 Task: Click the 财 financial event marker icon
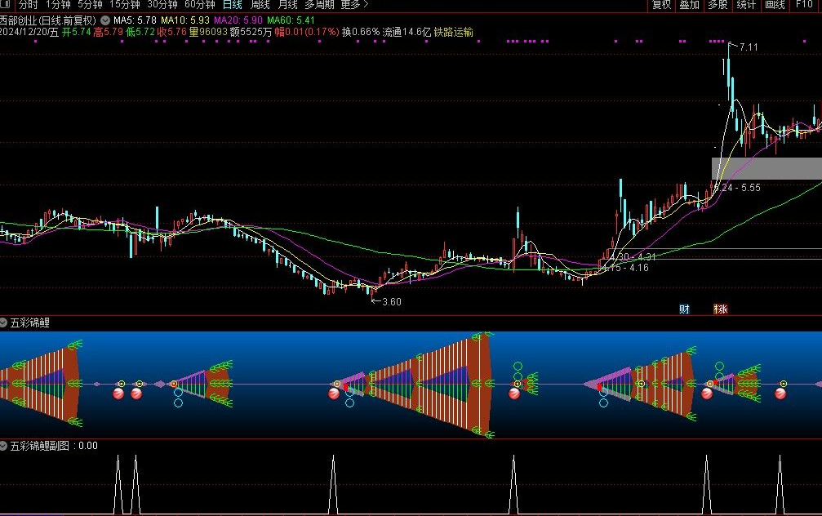coord(684,309)
